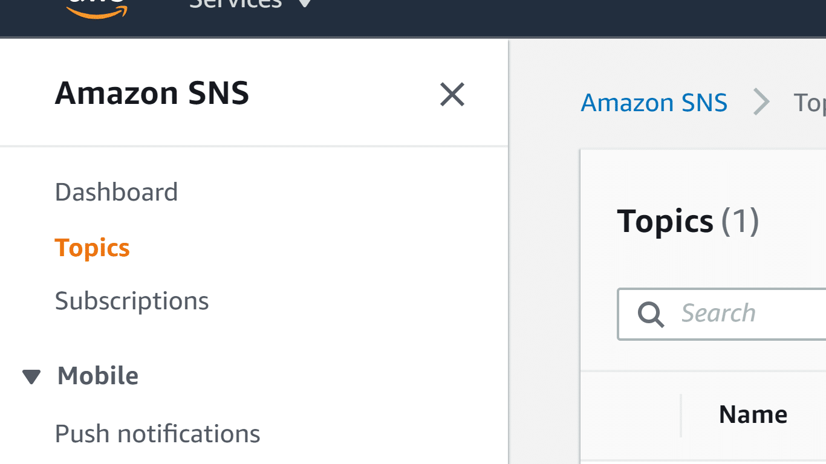Sort topics by the Name column

pyautogui.click(x=753, y=414)
